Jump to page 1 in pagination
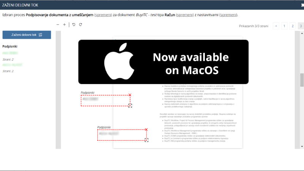304x171 pixels. coord(284,26)
